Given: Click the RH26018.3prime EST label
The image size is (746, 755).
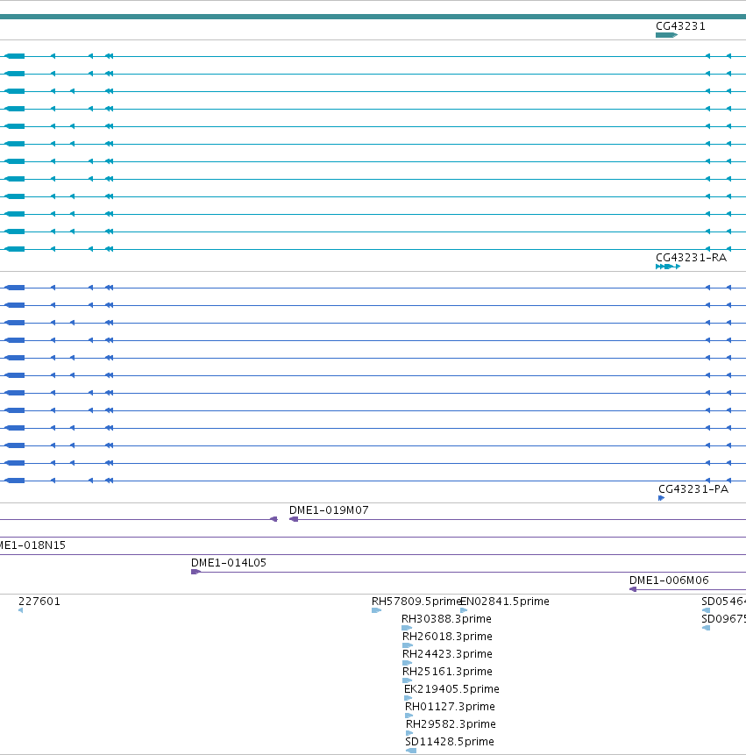Looking at the screenshot, I should coord(448,637).
